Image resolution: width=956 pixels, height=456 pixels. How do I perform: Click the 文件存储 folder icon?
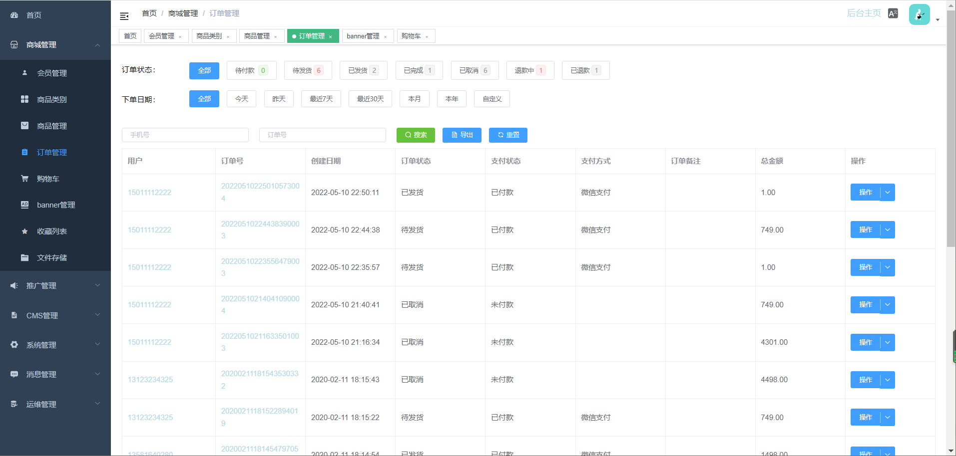tap(24, 257)
